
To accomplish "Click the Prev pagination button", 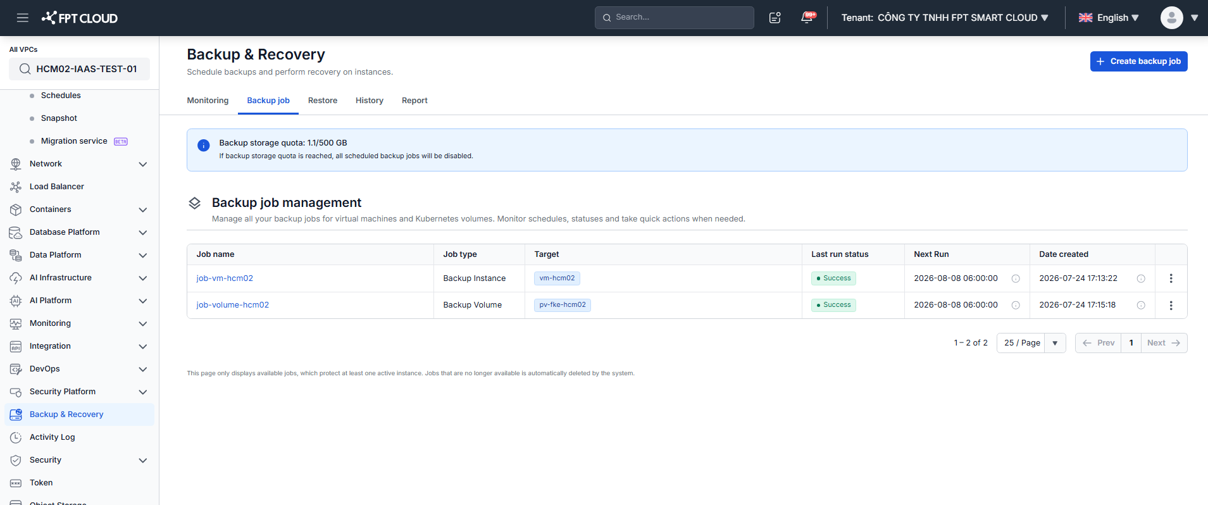I will (1098, 343).
